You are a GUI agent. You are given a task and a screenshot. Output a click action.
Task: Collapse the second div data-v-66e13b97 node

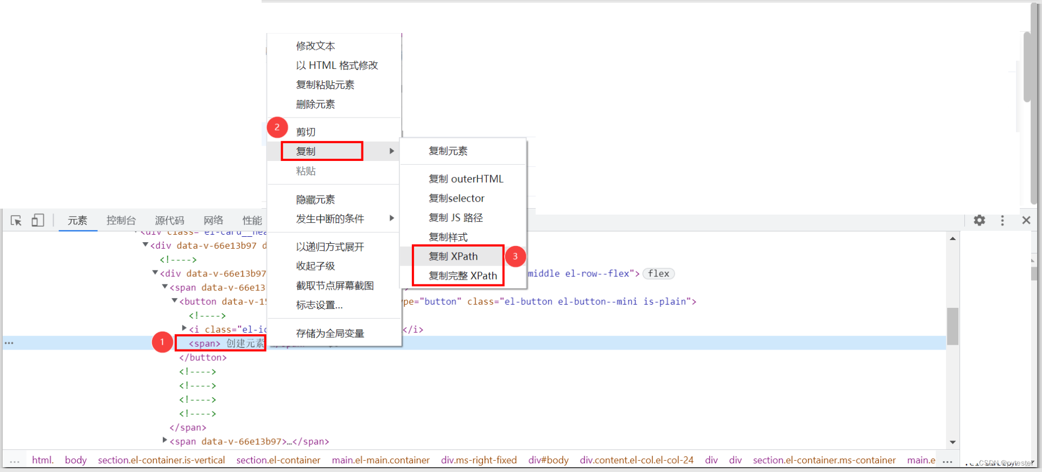[155, 273]
